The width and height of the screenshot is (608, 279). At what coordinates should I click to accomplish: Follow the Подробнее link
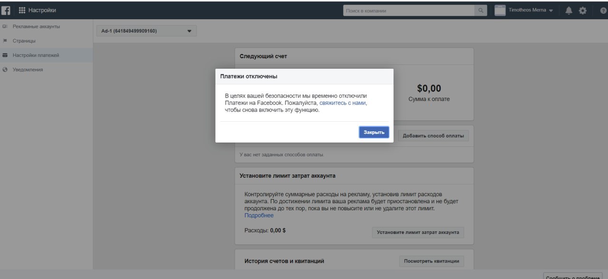click(259, 216)
